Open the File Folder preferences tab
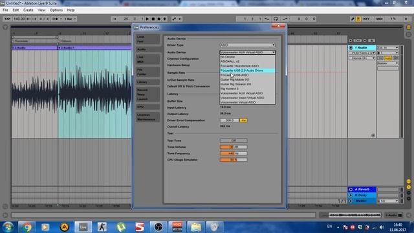The height and width of the screenshot is (233, 414). point(148,72)
